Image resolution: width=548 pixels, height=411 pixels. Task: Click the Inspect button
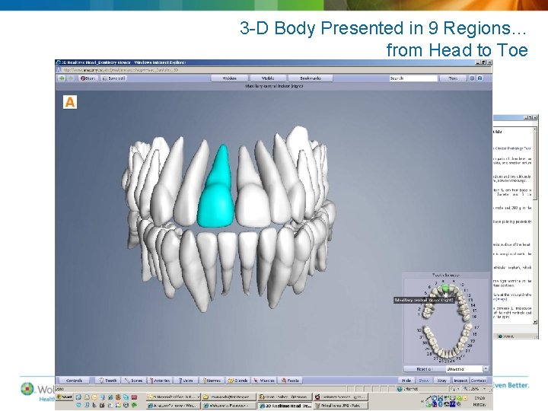coord(460,381)
